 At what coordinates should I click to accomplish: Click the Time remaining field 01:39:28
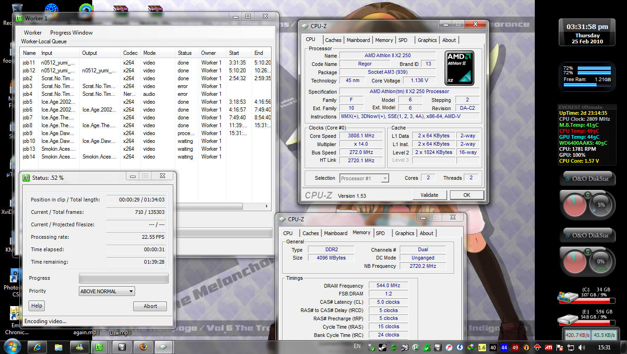[136, 262]
